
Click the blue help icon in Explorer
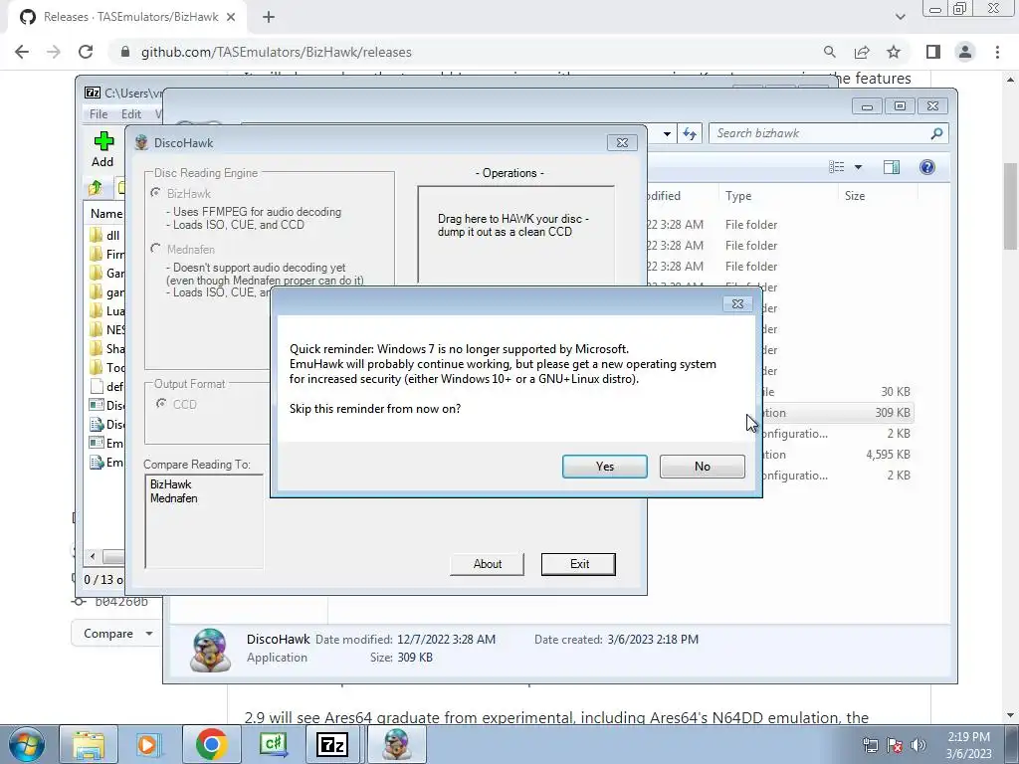(927, 167)
